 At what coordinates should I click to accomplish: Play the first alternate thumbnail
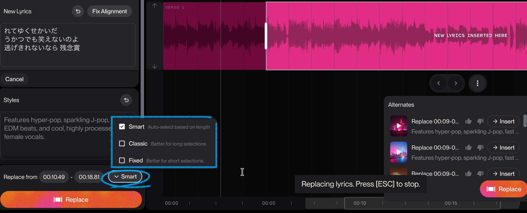[399, 126]
